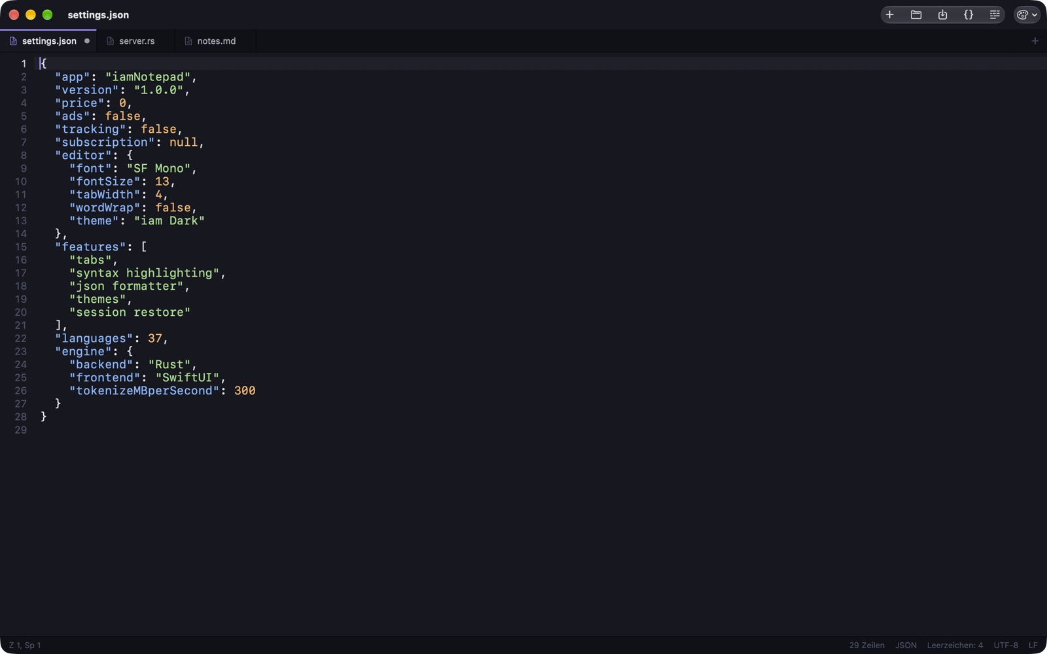Image resolution: width=1047 pixels, height=654 pixels.
Task: Click the save/download icon in the toolbar
Action: click(x=942, y=14)
